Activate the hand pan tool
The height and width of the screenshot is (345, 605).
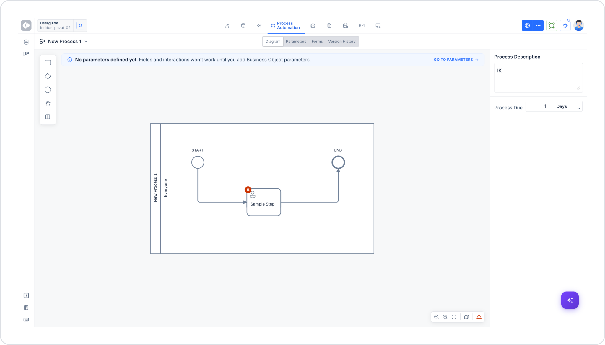[48, 103]
